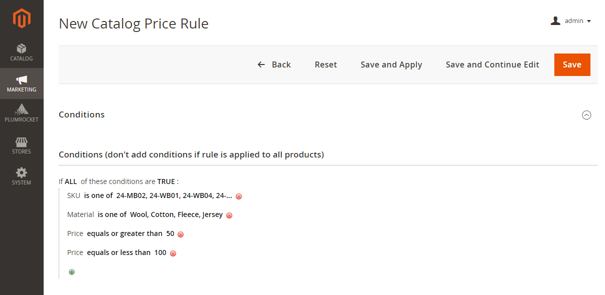Click Save and Continue Edit
The height and width of the screenshot is (295, 605).
[493, 64]
